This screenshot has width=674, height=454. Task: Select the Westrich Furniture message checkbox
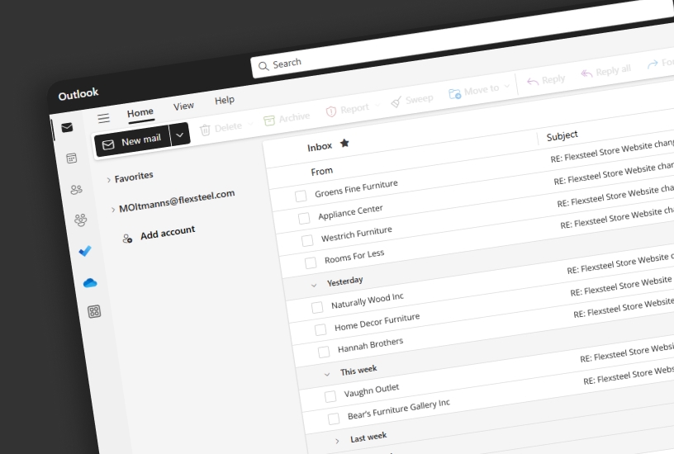coord(307,240)
